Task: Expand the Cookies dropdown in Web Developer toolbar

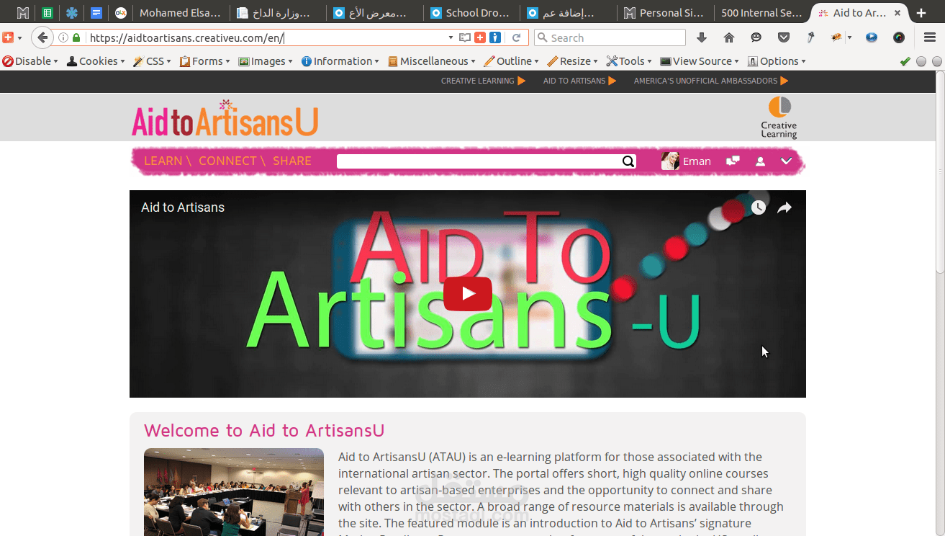Action: (x=94, y=61)
